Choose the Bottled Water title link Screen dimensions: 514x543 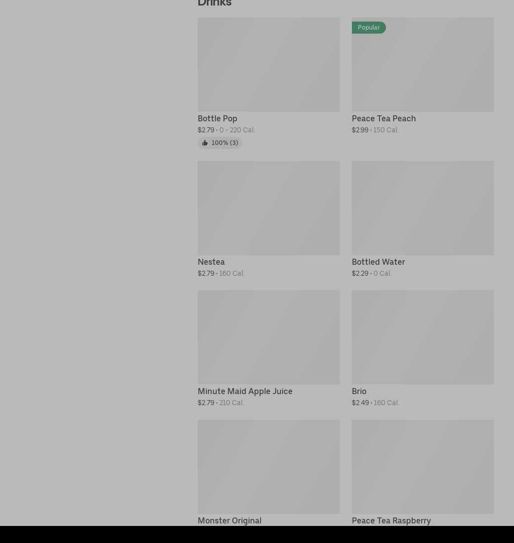point(378,262)
